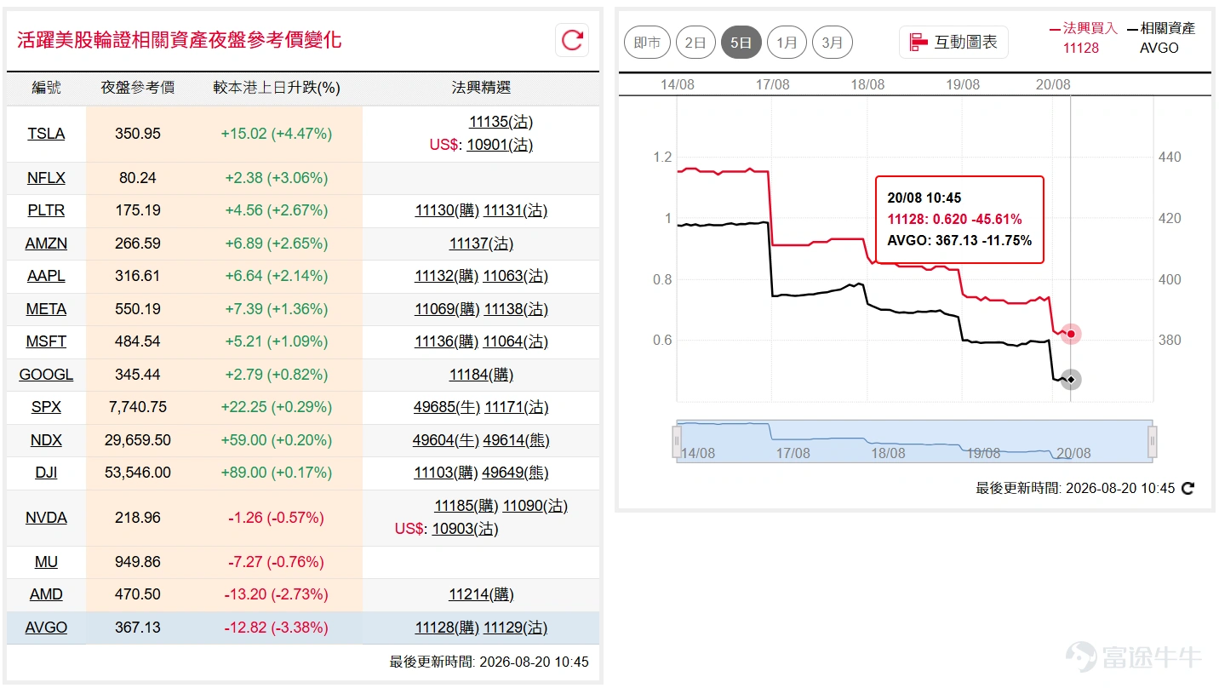Open MSFT put warrant 11064(沽)
The height and width of the screenshot is (688, 1219).
515,341
